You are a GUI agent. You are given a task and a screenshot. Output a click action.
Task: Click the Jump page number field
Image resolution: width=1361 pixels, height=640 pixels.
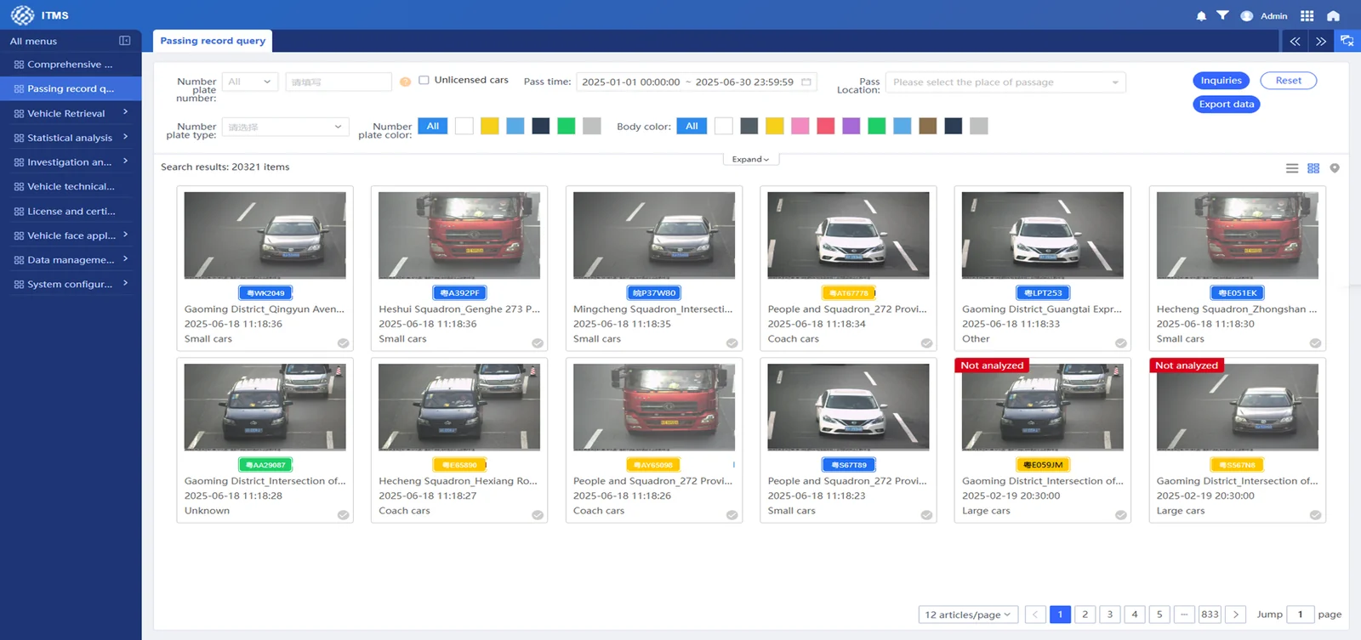(x=1300, y=615)
